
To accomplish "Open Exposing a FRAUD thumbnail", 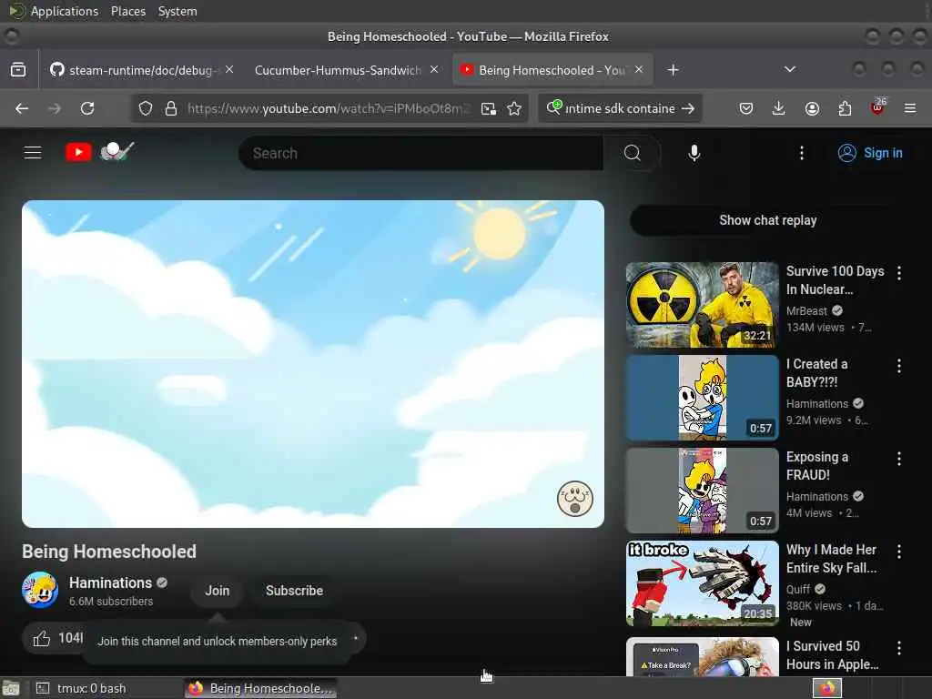I will 702,491.
